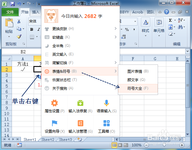Screen dimensions: 192x150
Task: Select 符号大全 in submenu
Action: click(138, 88)
